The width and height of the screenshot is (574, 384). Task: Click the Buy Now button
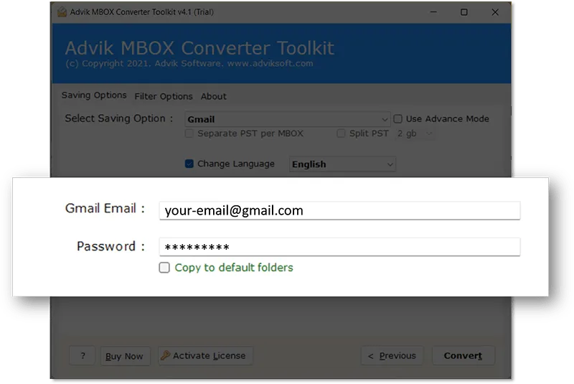(x=125, y=356)
